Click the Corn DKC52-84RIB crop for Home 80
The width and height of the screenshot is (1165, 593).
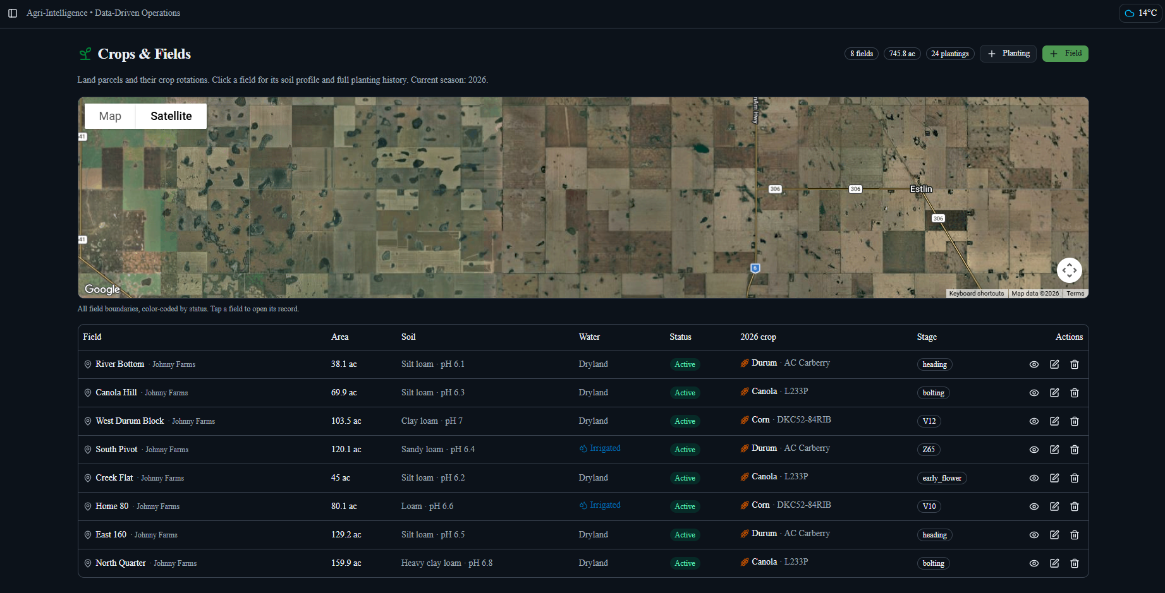tap(786, 505)
